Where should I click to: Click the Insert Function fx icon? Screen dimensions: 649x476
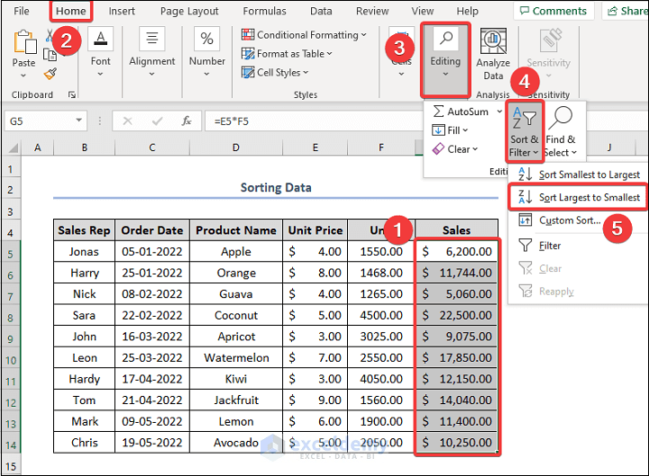(187, 121)
